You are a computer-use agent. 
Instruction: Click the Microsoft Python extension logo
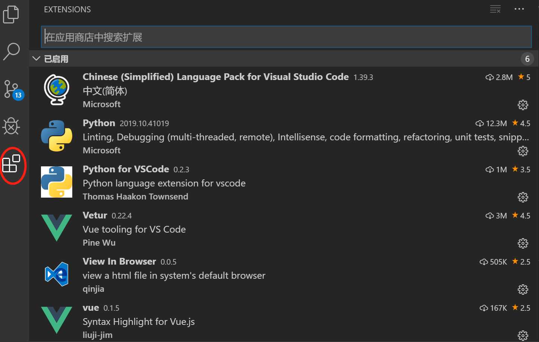[x=57, y=136]
